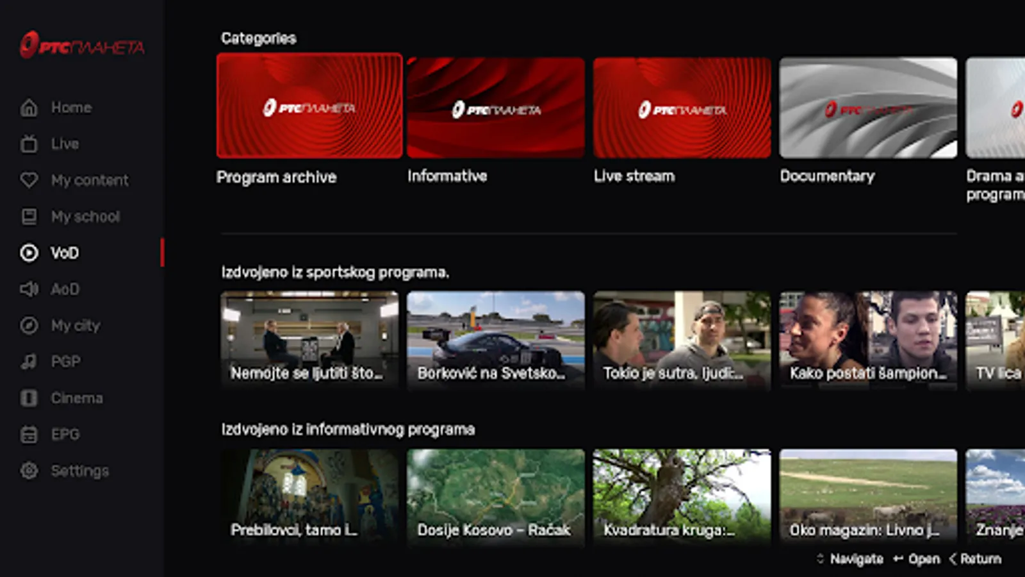Select the VoD menu label
The width and height of the screenshot is (1025, 577).
pyautogui.click(x=65, y=253)
